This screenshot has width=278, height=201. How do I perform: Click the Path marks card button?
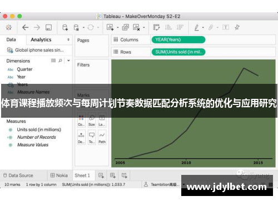click(x=102, y=138)
